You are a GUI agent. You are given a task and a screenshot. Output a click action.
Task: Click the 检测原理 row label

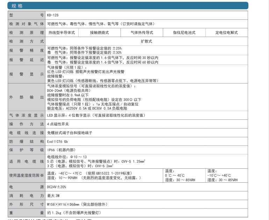pyautogui.click(x=27, y=32)
